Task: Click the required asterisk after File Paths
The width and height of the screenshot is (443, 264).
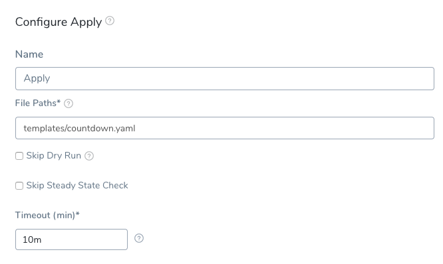Action: coord(59,101)
